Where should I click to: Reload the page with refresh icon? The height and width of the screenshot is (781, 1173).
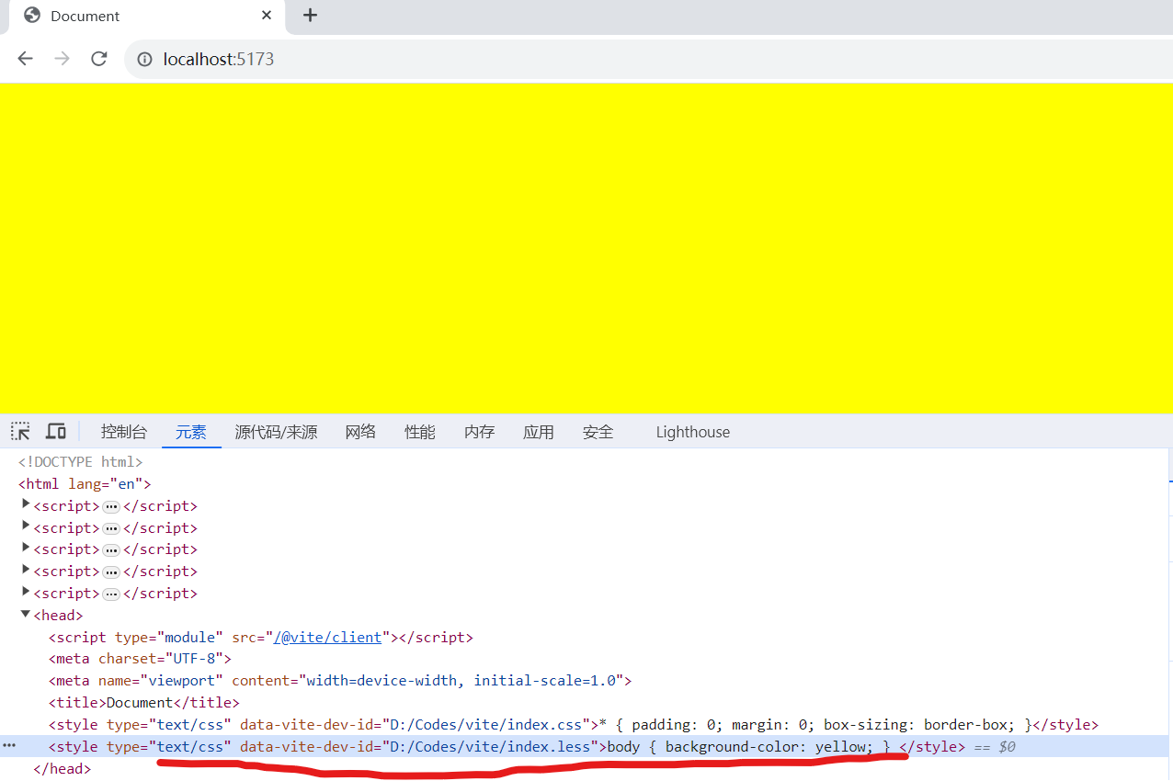click(x=99, y=59)
